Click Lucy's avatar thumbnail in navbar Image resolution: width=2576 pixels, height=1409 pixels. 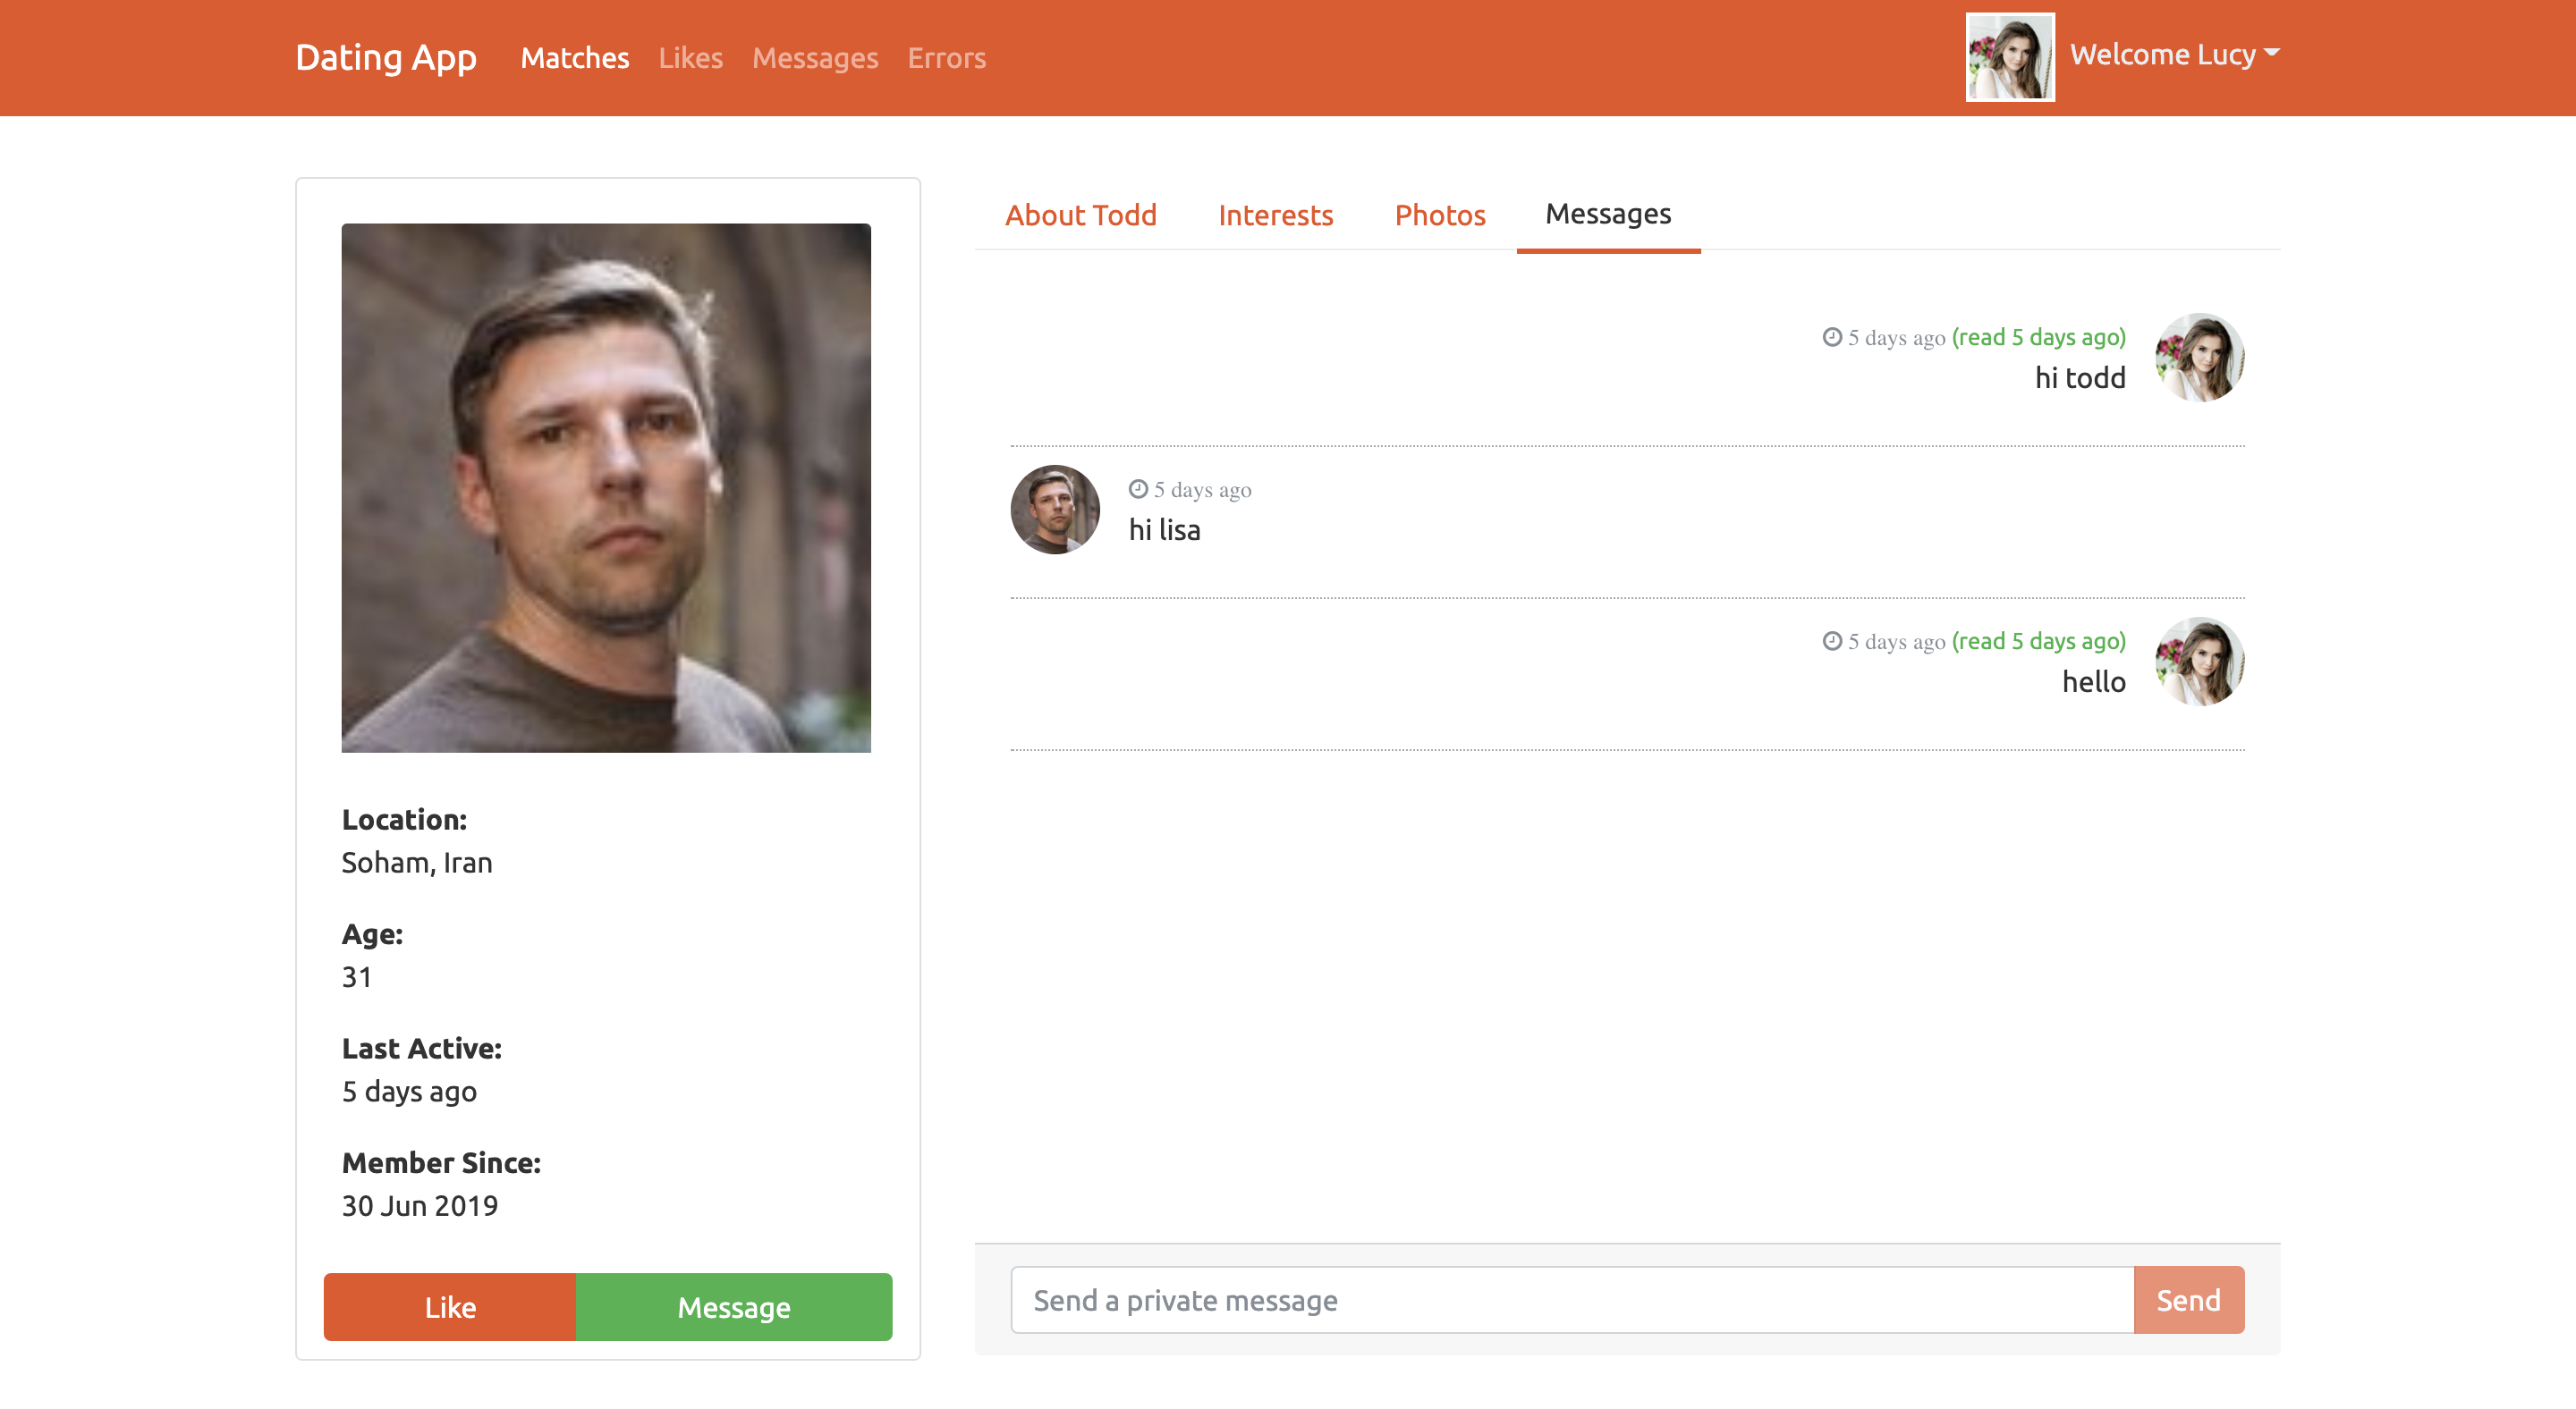click(x=2010, y=57)
